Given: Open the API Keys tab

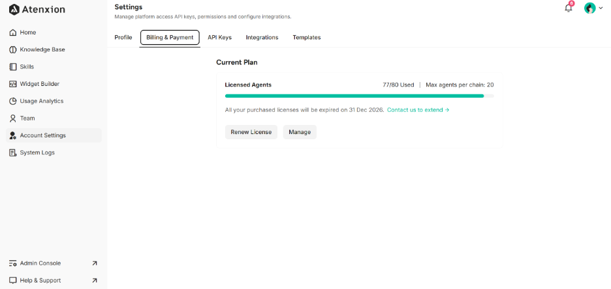Looking at the screenshot, I should pos(219,38).
